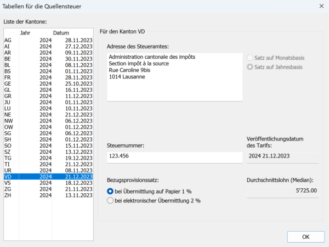This screenshot has width=329, height=247.
Task: Select canton NE row
Action: pos(48,115)
